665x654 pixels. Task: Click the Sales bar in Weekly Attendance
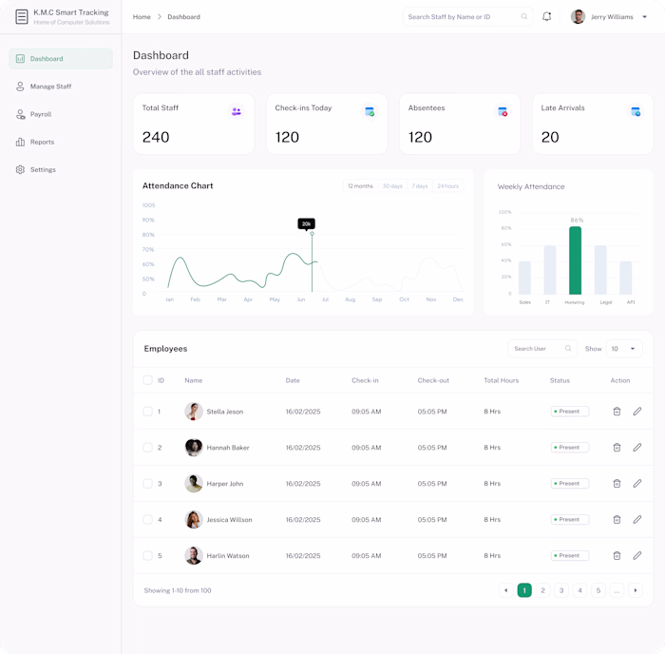click(x=524, y=278)
